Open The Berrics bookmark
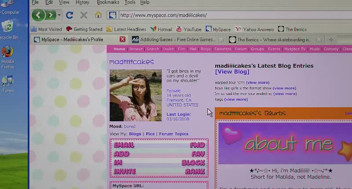This screenshot has height=189, width=352. click(292, 29)
